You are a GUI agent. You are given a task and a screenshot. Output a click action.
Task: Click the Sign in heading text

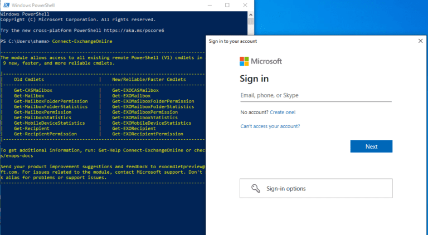254,78
